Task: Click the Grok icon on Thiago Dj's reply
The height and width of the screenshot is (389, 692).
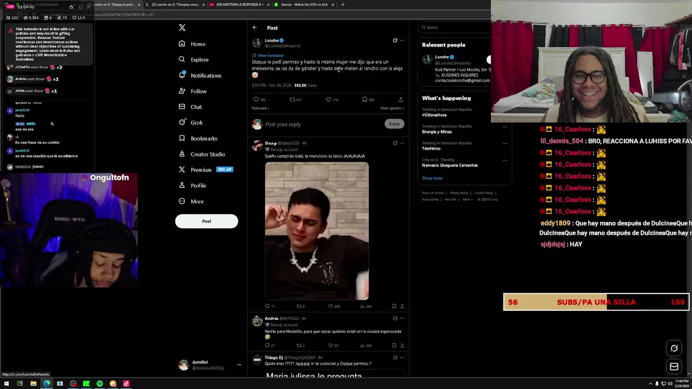Action: point(395,358)
